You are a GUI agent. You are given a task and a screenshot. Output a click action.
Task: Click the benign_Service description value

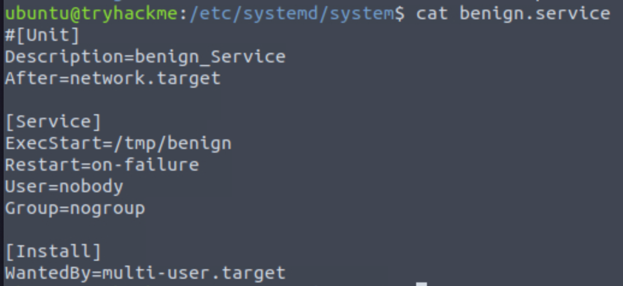click(210, 56)
